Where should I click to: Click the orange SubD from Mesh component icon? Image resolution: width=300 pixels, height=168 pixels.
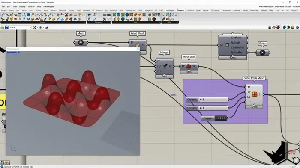pyautogui.click(x=255, y=94)
